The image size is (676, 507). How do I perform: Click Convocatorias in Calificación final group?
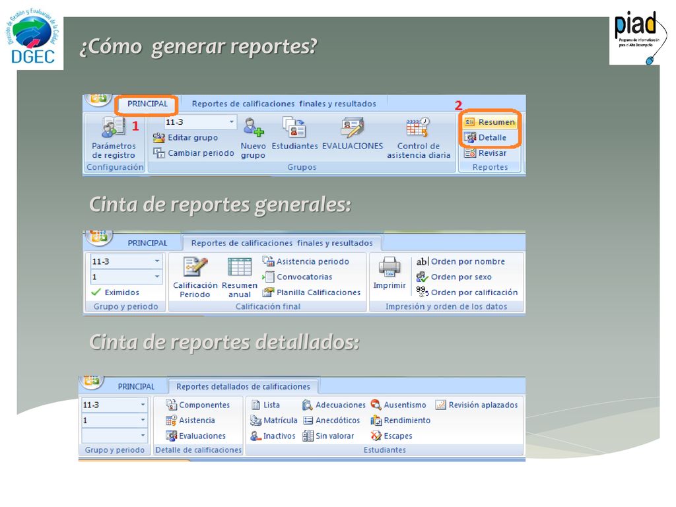click(x=298, y=277)
